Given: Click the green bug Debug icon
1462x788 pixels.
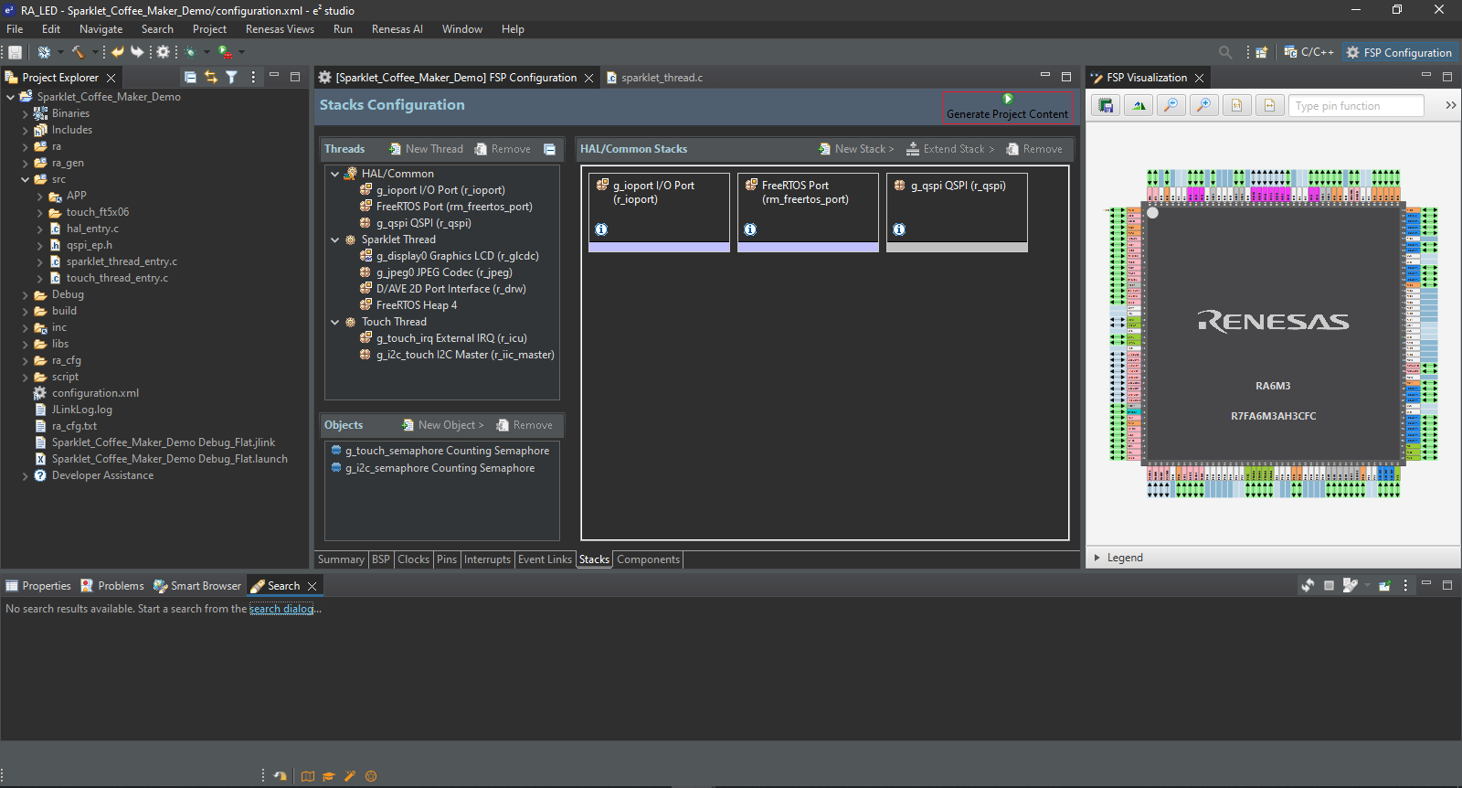Looking at the screenshot, I should click(x=190, y=52).
